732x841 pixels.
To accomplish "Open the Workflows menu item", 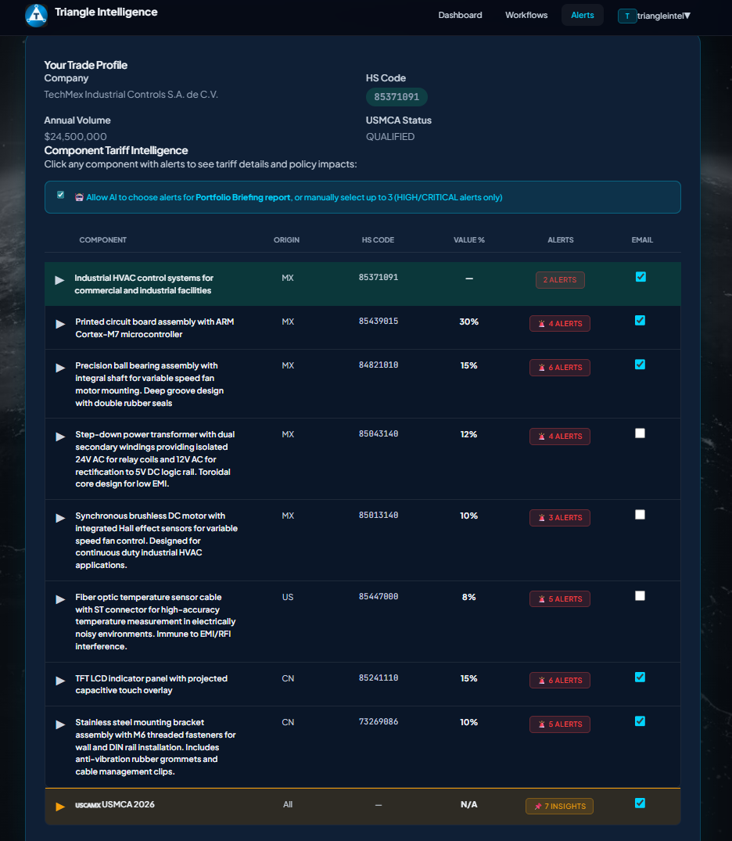I will [526, 15].
